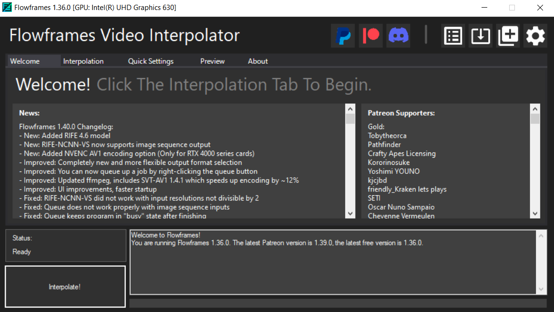The image size is (554, 312).
Task: Click the 'Crafty Apes Licensing' supporter name
Action: (402, 153)
